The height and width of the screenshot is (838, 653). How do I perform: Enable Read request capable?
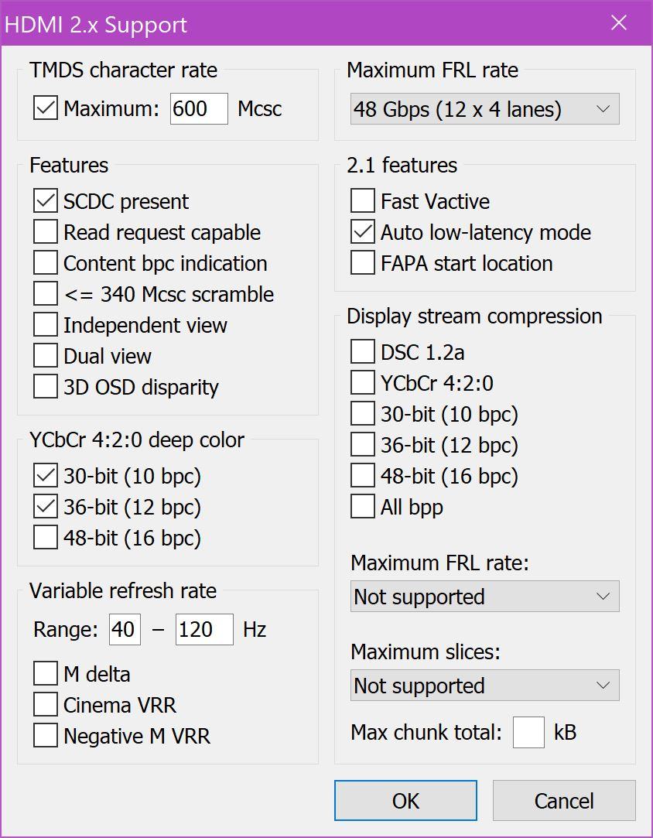point(46,232)
